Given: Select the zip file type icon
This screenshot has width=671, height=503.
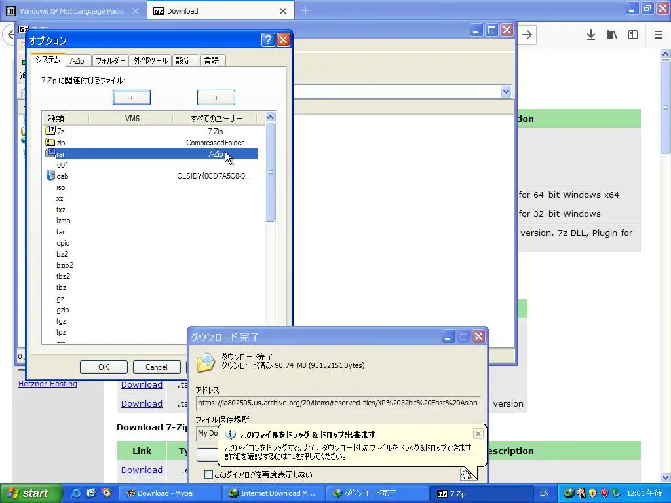Looking at the screenshot, I should (50, 142).
